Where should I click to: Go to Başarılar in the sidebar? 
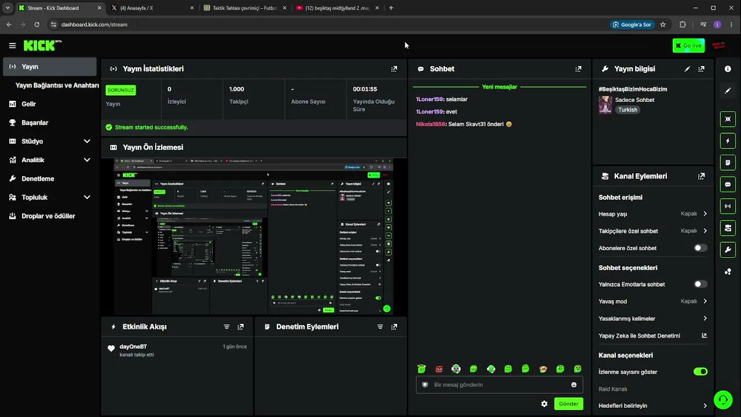[50, 123]
